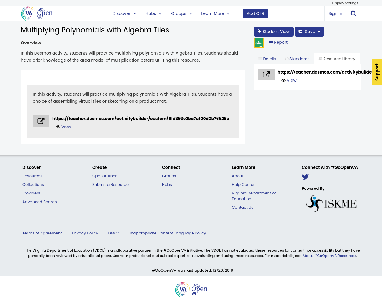Click the Google Classroom share icon
382x305 pixels.
[259, 43]
